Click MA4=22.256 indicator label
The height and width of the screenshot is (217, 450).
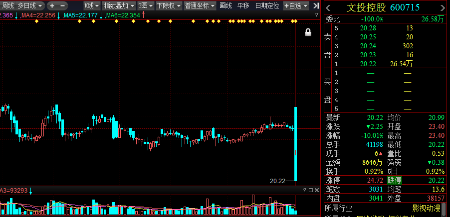coord(39,15)
